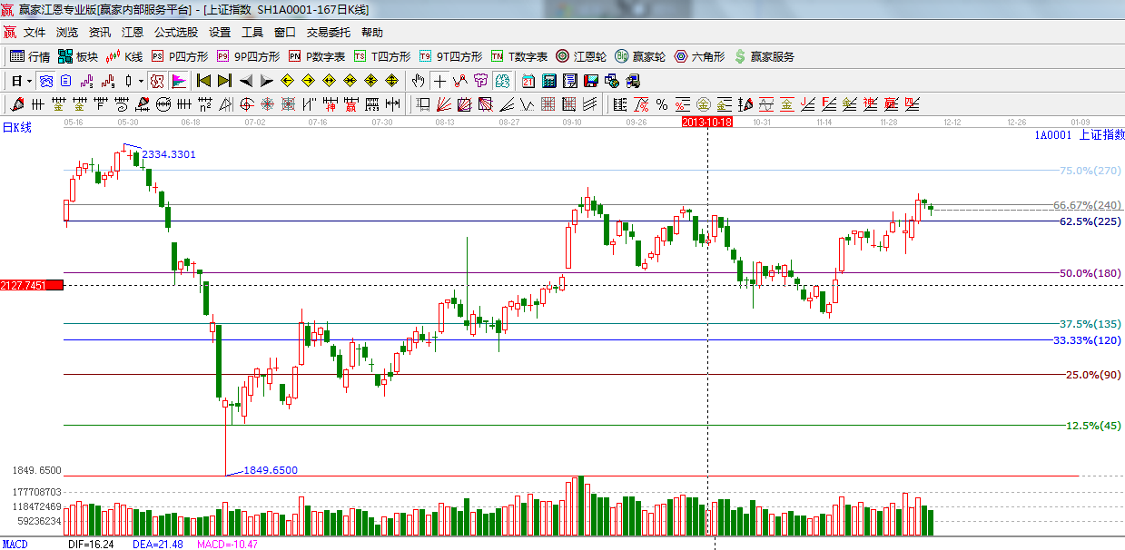Open the candlestick chart type dropdown arrow
The height and width of the screenshot is (550, 1125).
141,81
